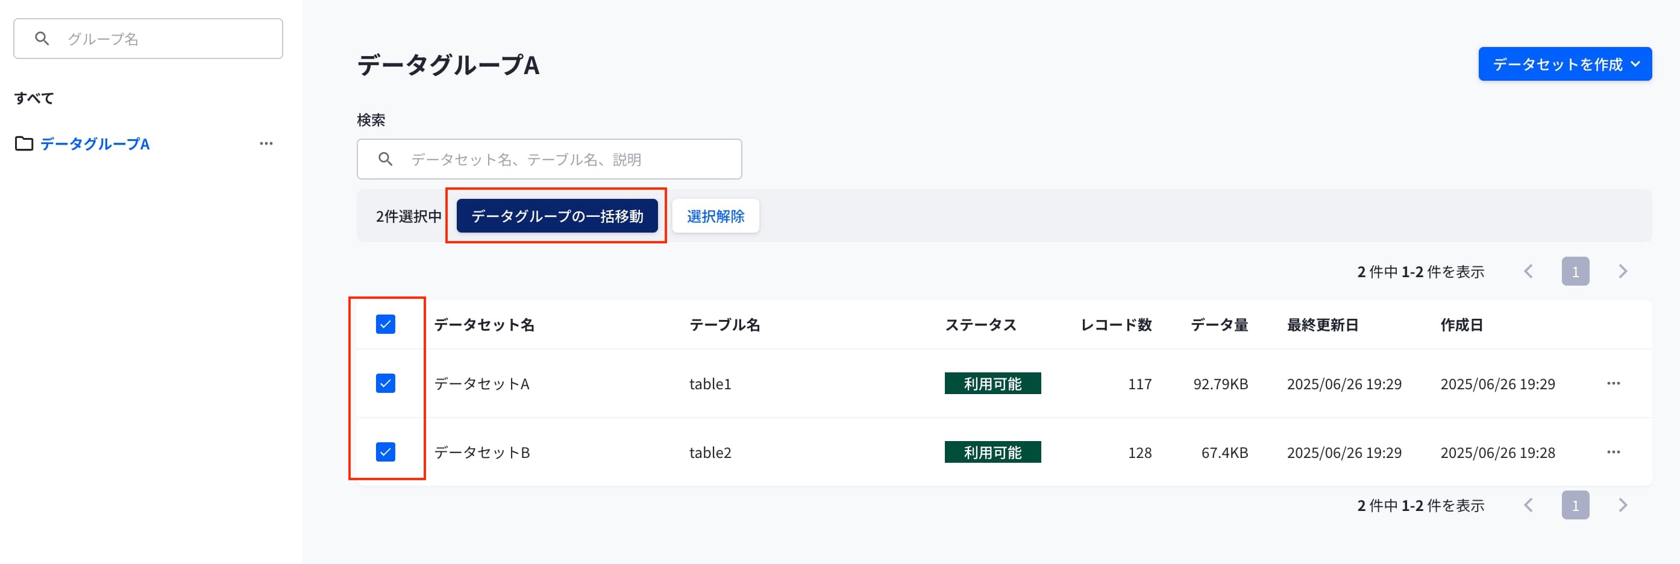
Task: Click the データセット名 column header
Action: 484,325
